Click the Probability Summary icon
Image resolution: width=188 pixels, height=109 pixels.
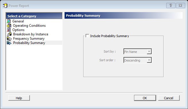[9, 43]
